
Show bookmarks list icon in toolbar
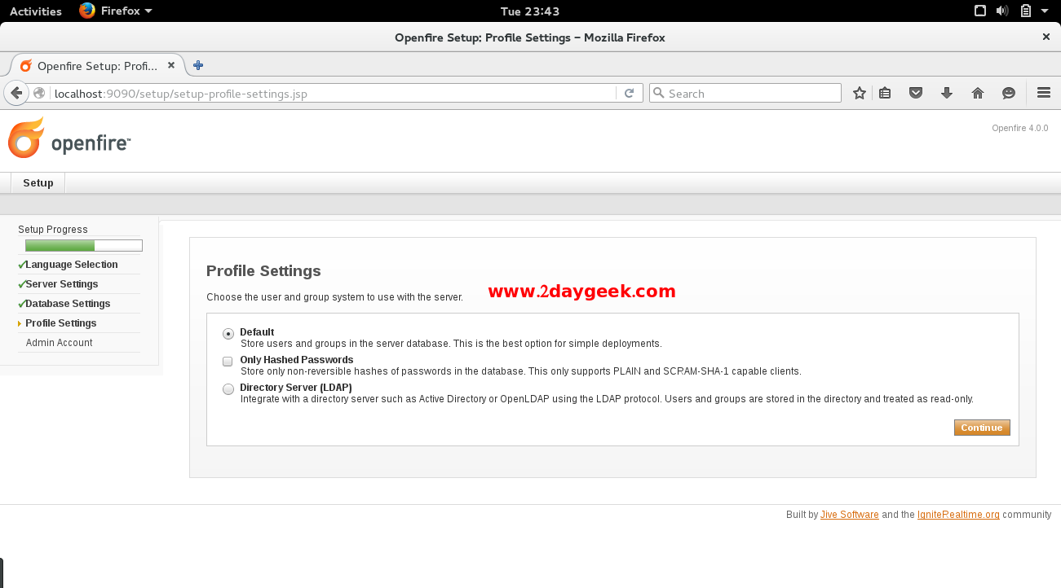pyautogui.click(x=886, y=93)
